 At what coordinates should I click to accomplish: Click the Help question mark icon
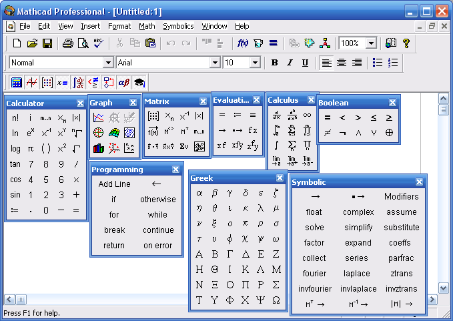pos(406,43)
